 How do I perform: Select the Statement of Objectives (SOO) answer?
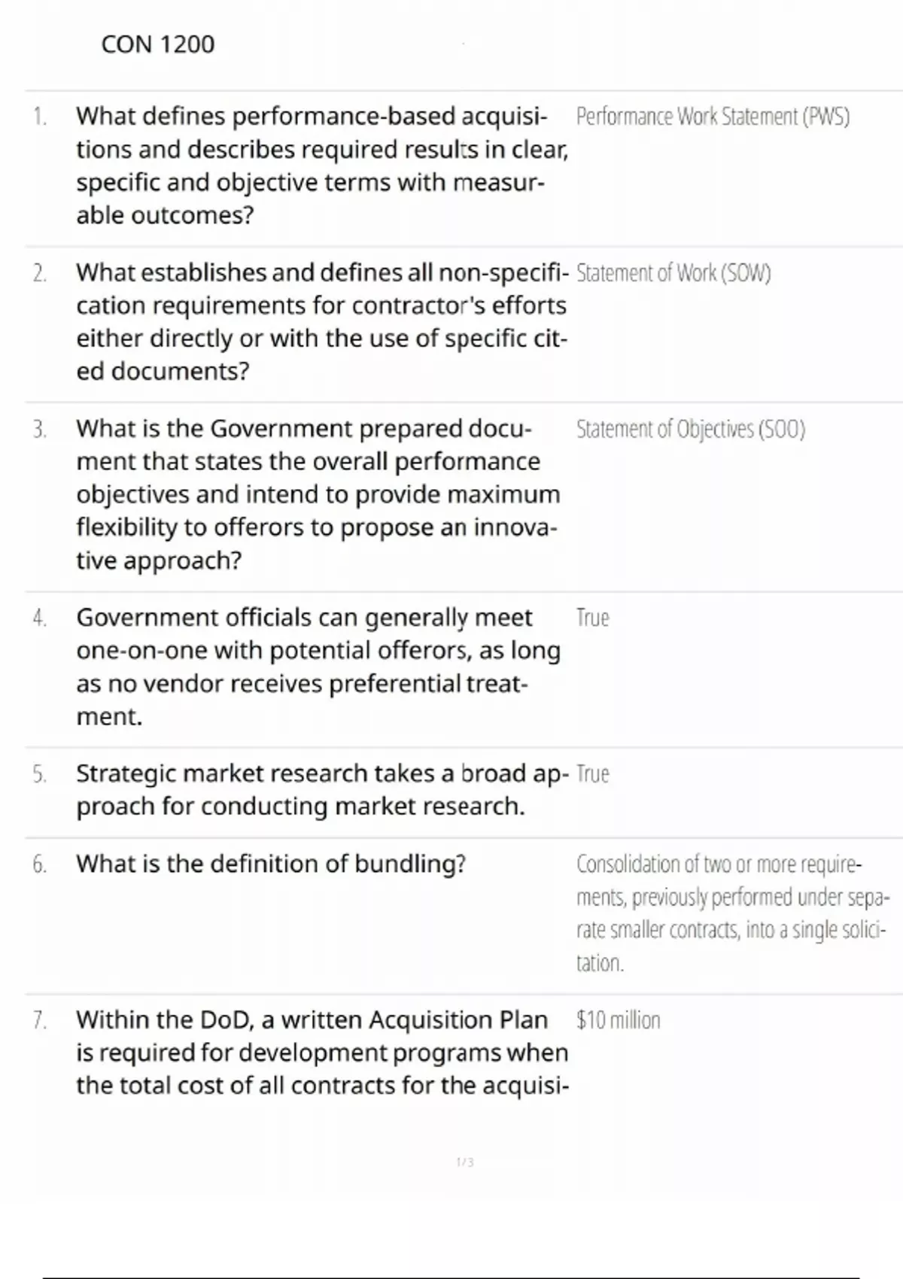click(690, 429)
